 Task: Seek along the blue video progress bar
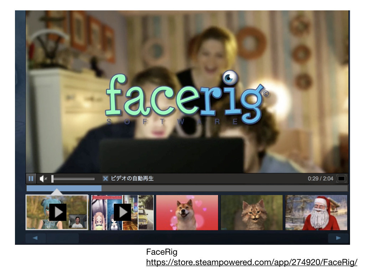point(187,188)
